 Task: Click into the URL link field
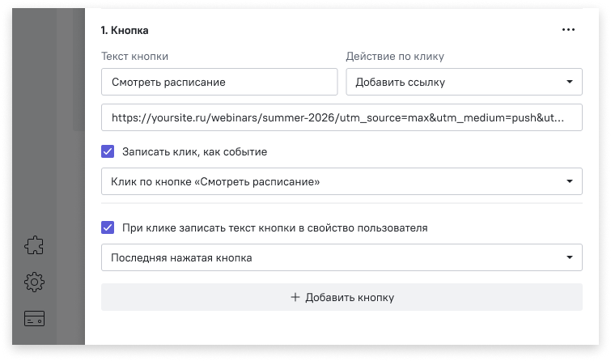[342, 117]
